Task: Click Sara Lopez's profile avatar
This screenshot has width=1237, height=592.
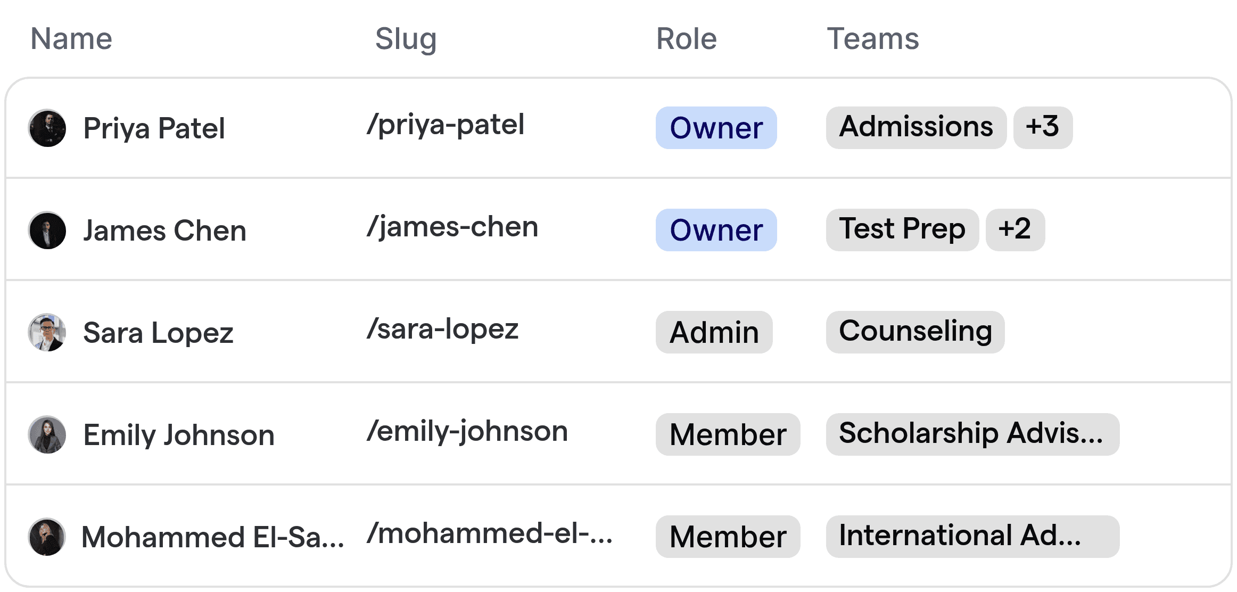Action: (47, 332)
